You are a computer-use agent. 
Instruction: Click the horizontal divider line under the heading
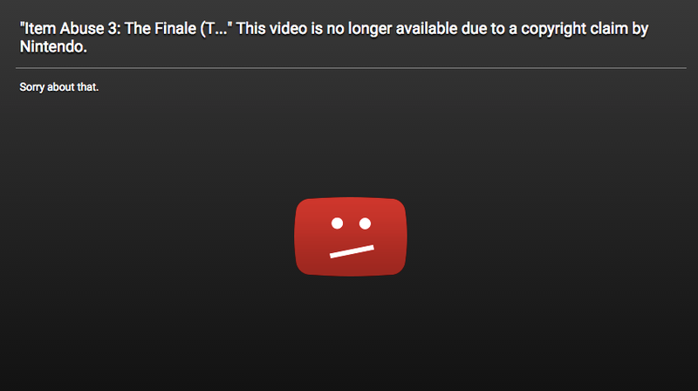click(x=351, y=68)
